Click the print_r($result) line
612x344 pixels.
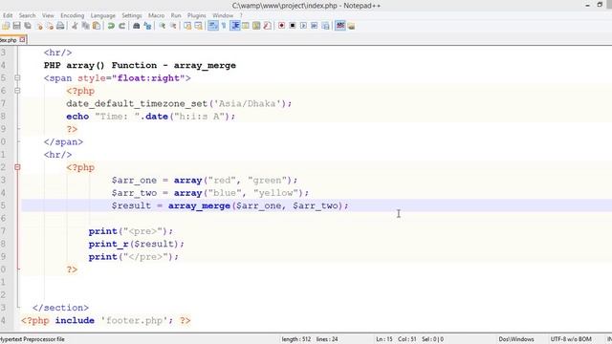(136, 245)
